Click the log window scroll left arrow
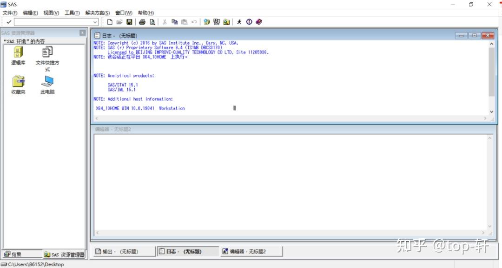The width and height of the screenshot is (502, 268). coord(97,118)
